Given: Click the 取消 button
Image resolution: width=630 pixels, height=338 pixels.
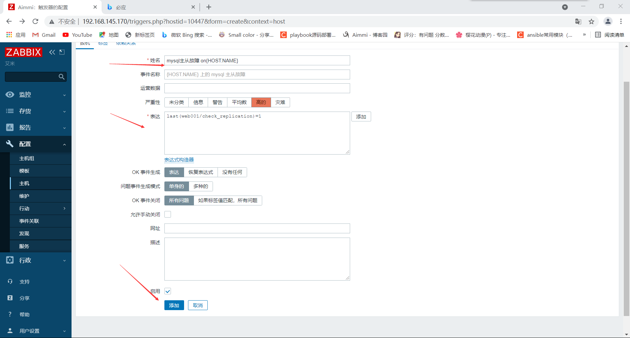Looking at the screenshot, I should pos(198,305).
